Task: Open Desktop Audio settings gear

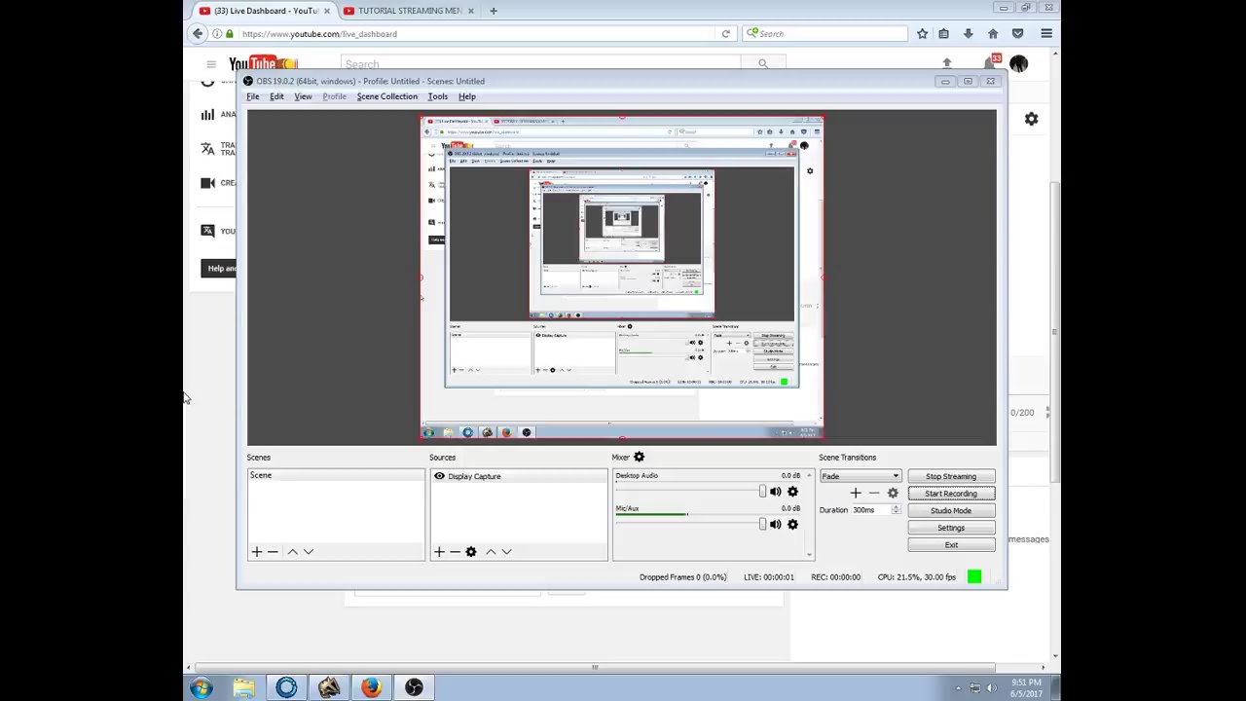Action: pos(792,492)
